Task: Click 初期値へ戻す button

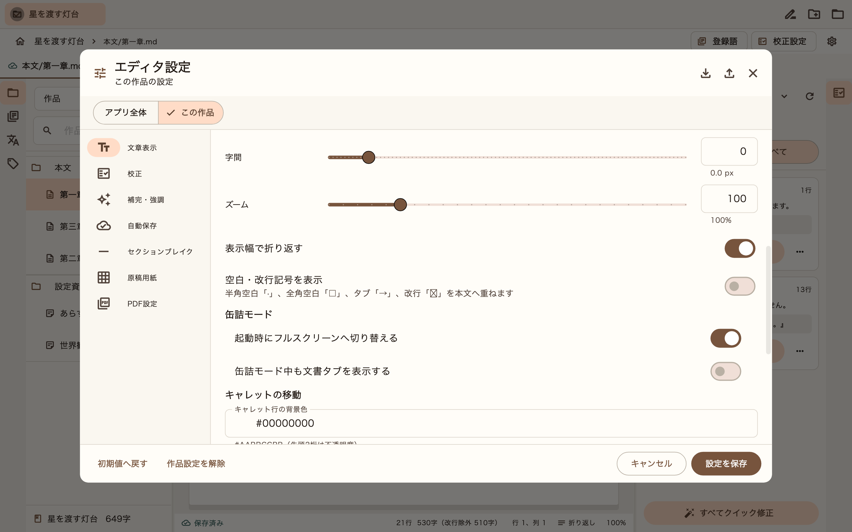Action: [122, 463]
